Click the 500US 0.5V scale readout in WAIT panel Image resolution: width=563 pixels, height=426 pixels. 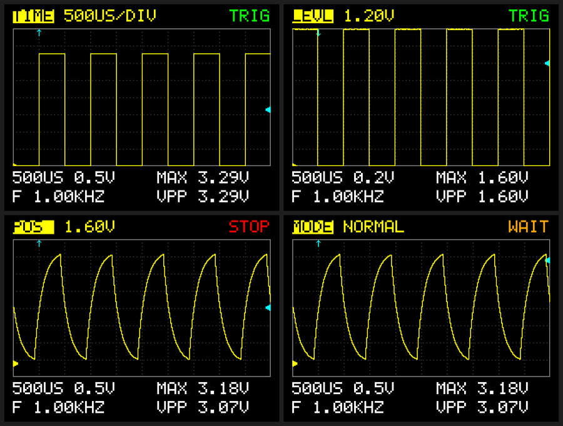pos(343,388)
